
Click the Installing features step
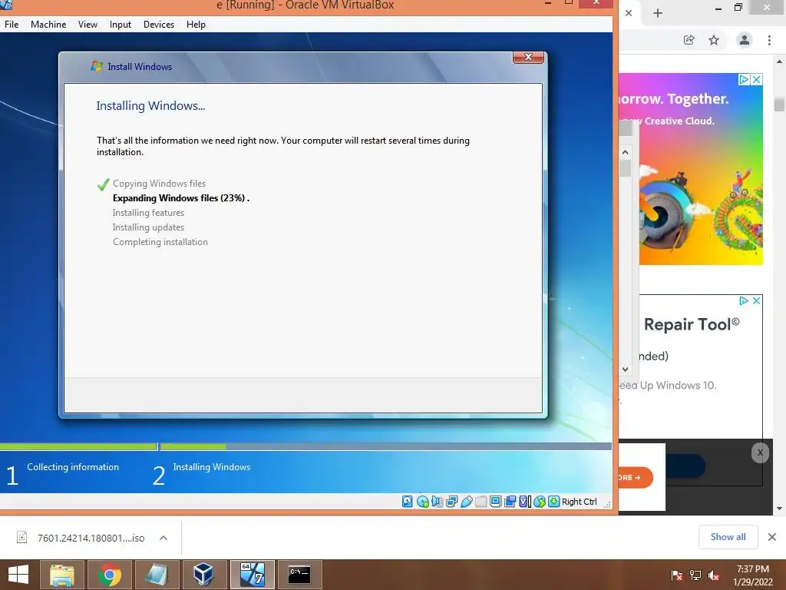[x=148, y=213]
